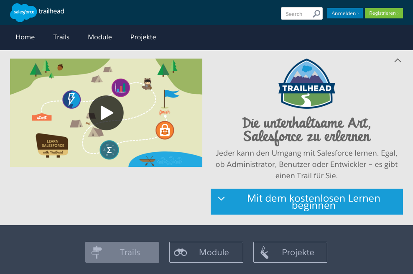Viewport: 413px width, 274px height.
Task: Click the Salesforce cloud logo
Action: pyautogui.click(x=23, y=13)
